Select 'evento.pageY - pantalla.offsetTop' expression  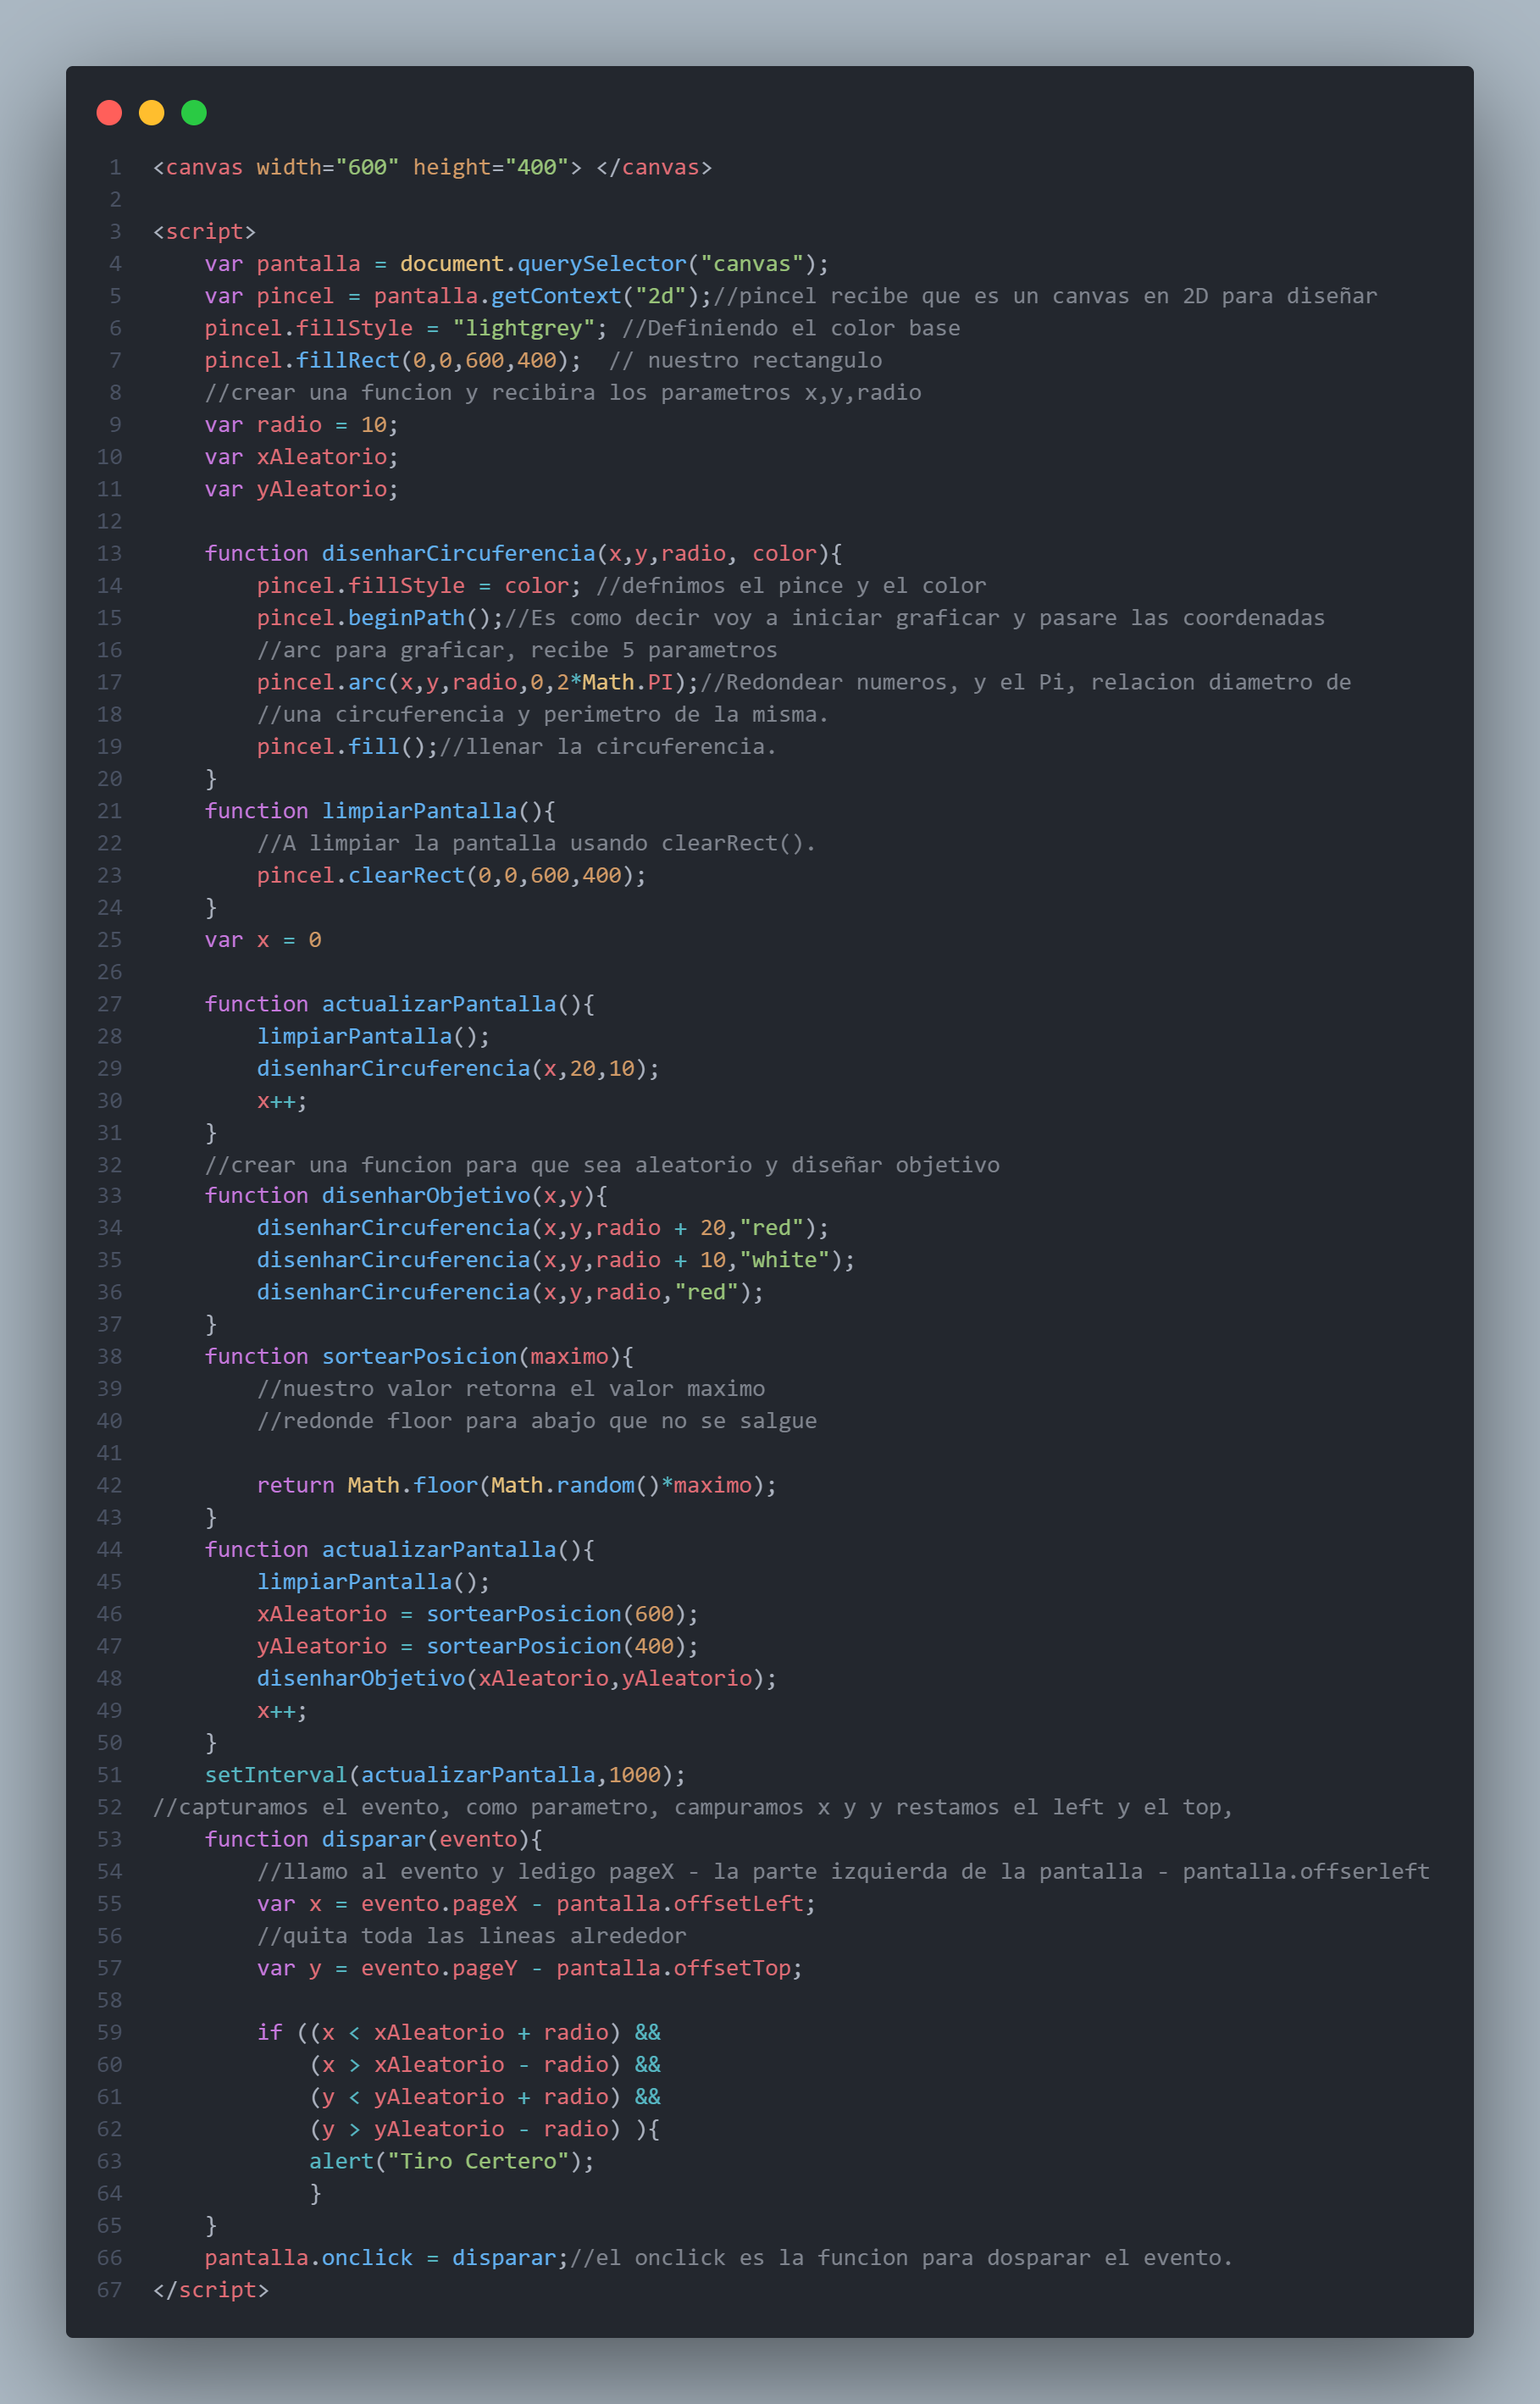(576, 1967)
